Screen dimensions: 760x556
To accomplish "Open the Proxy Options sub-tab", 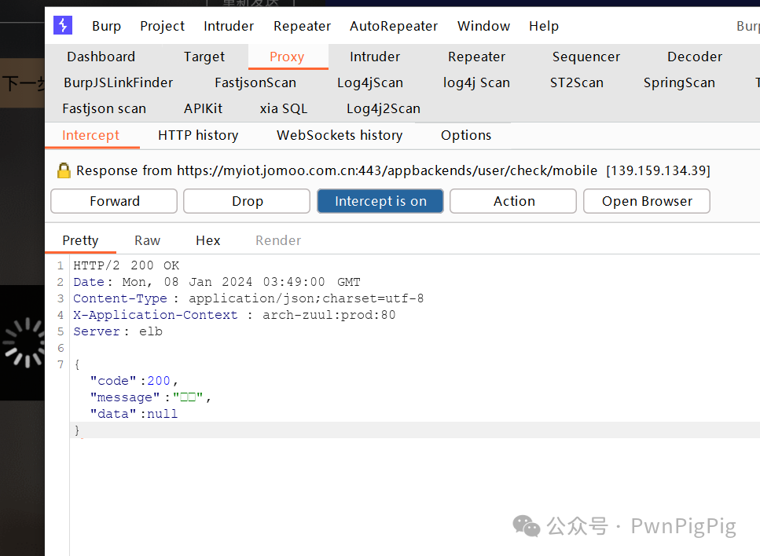I will (466, 135).
